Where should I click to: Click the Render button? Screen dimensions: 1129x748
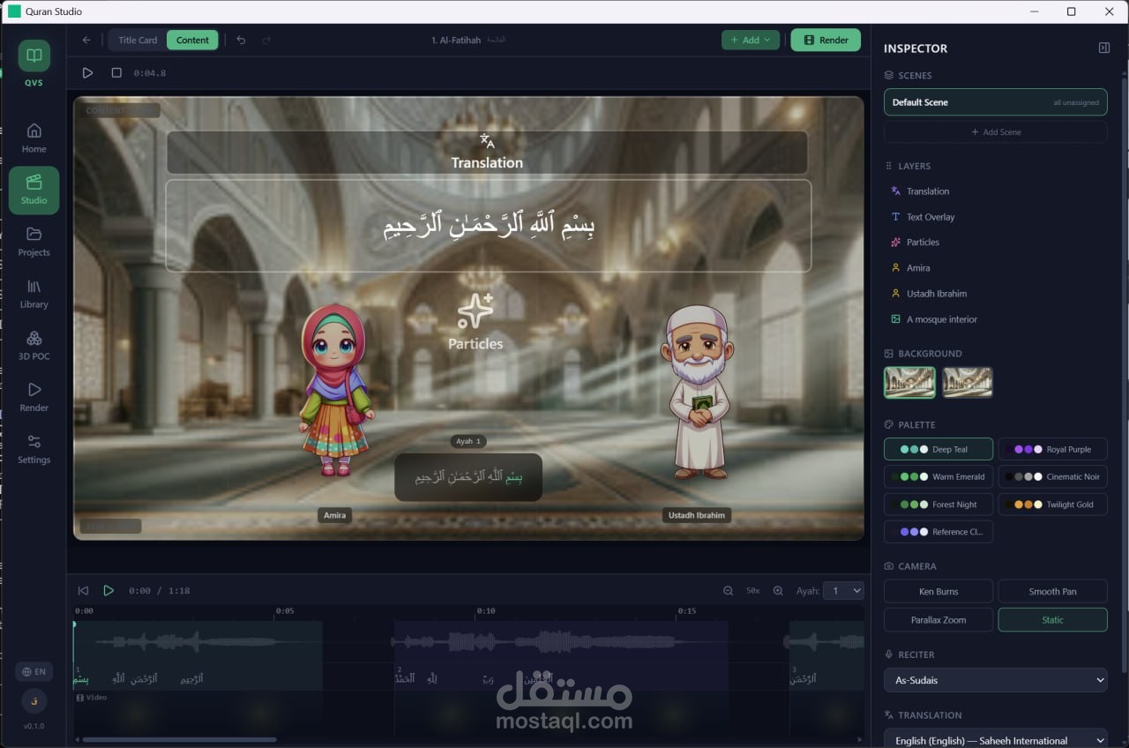pos(826,40)
